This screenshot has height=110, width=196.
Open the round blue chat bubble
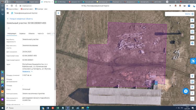186,91
